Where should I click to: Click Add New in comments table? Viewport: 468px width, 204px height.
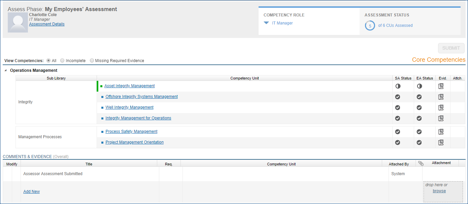click(x=32, y=192)
